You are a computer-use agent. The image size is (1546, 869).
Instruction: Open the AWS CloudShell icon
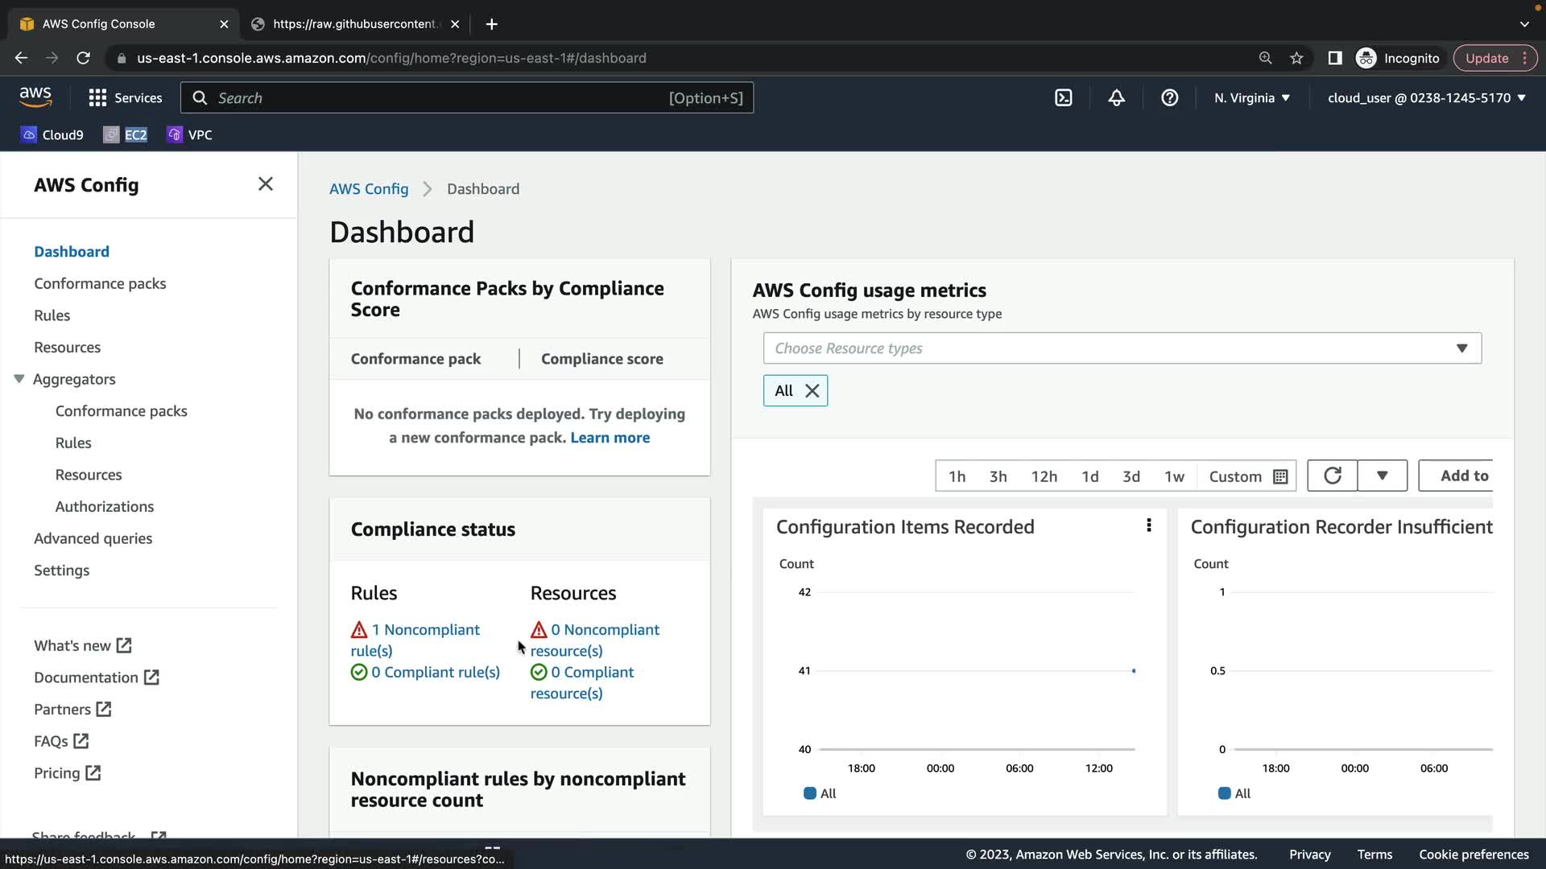[1064, 97]
